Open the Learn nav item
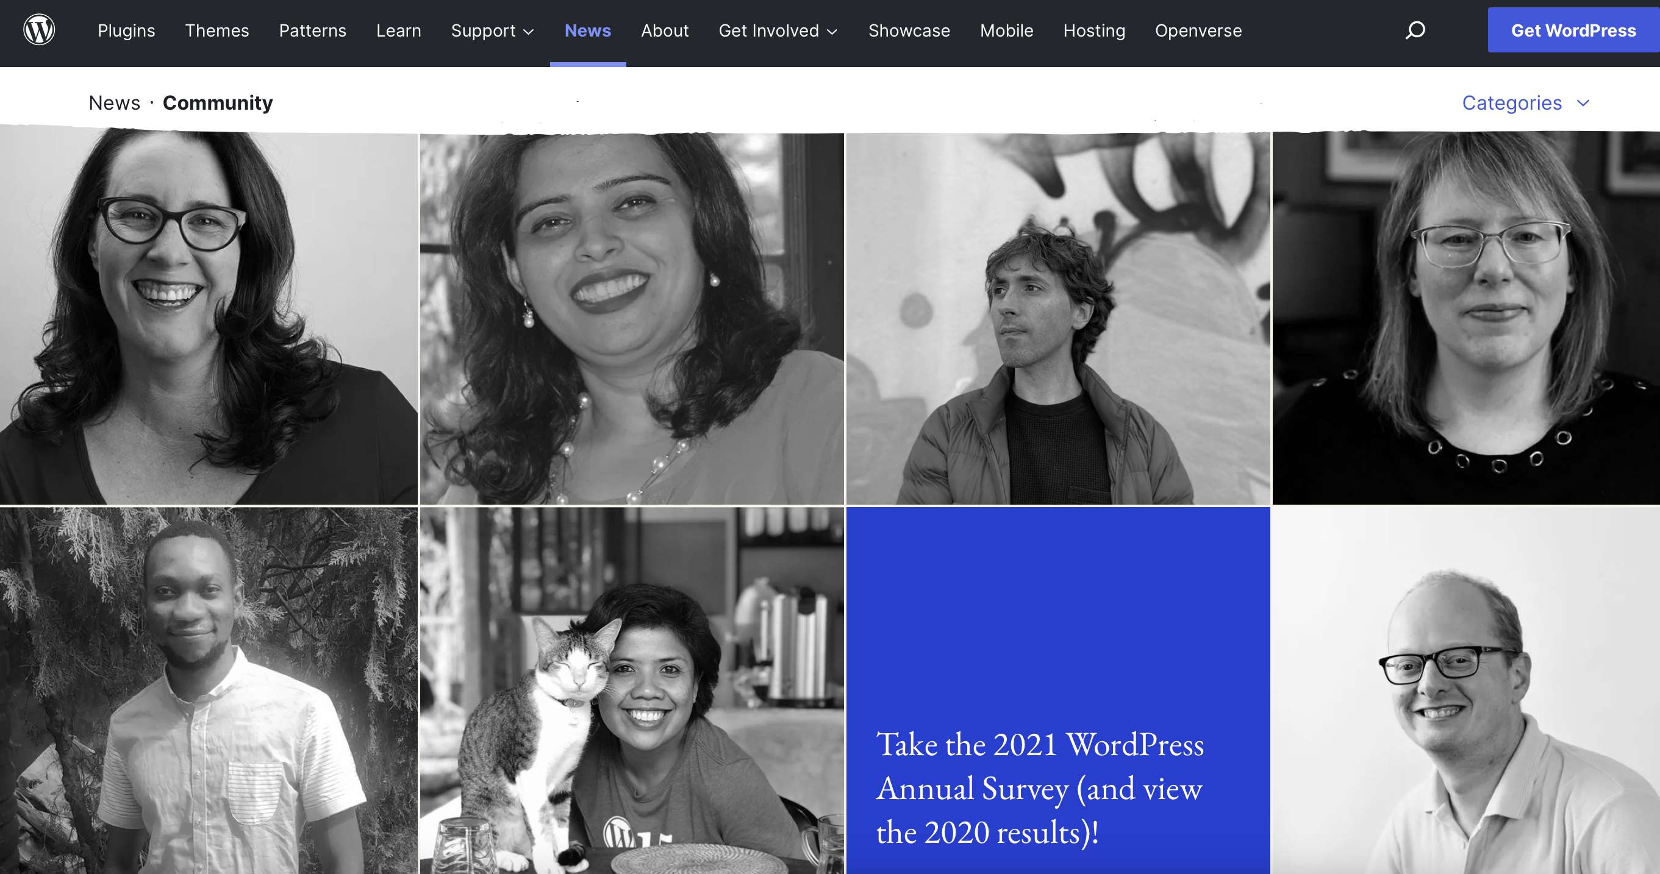The image size is (1660, 874). tap(399, 30)
